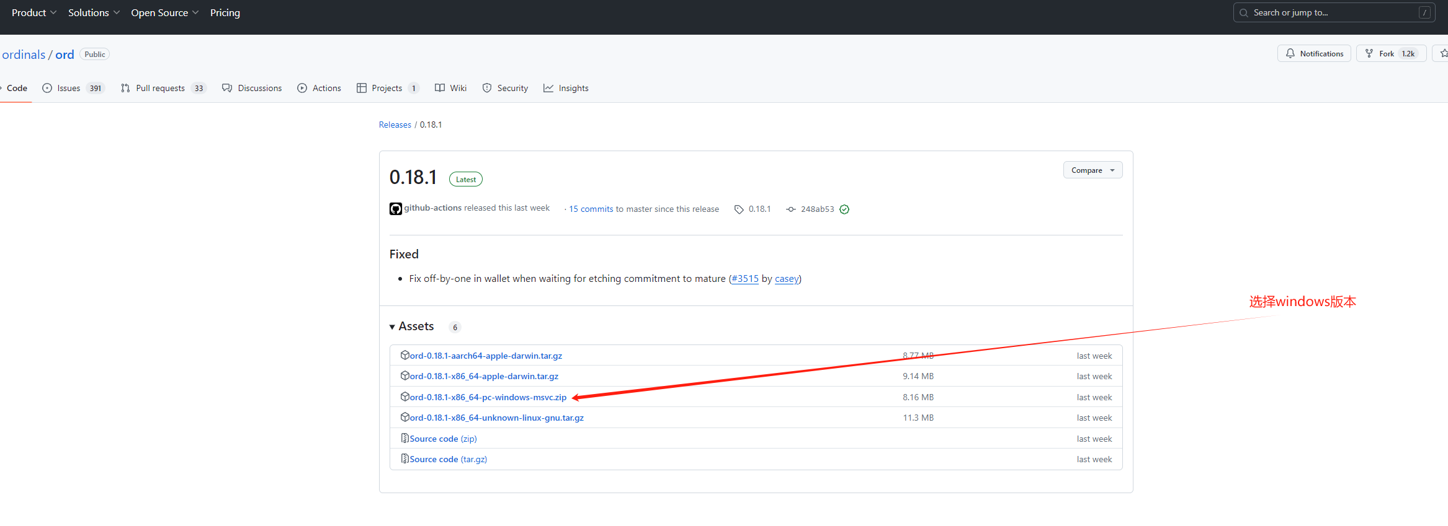
Task: Click the Notifications bell icon
Action: 1290,54
